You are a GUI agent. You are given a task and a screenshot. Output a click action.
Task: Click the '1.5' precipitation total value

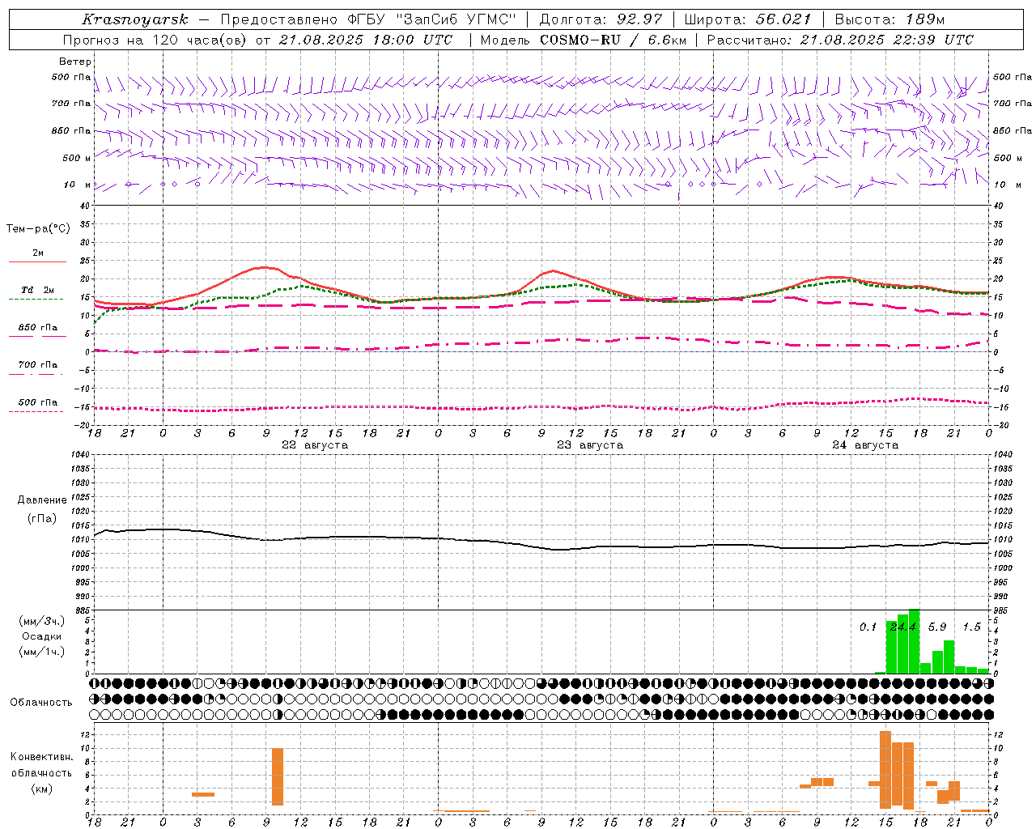971,627
